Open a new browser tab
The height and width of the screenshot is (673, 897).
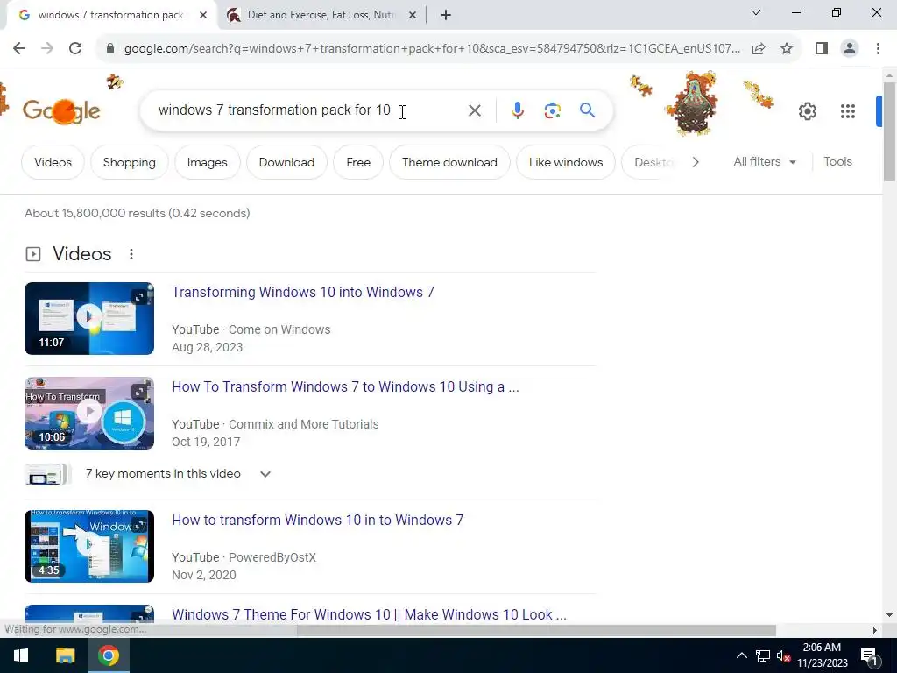(446, 16)
